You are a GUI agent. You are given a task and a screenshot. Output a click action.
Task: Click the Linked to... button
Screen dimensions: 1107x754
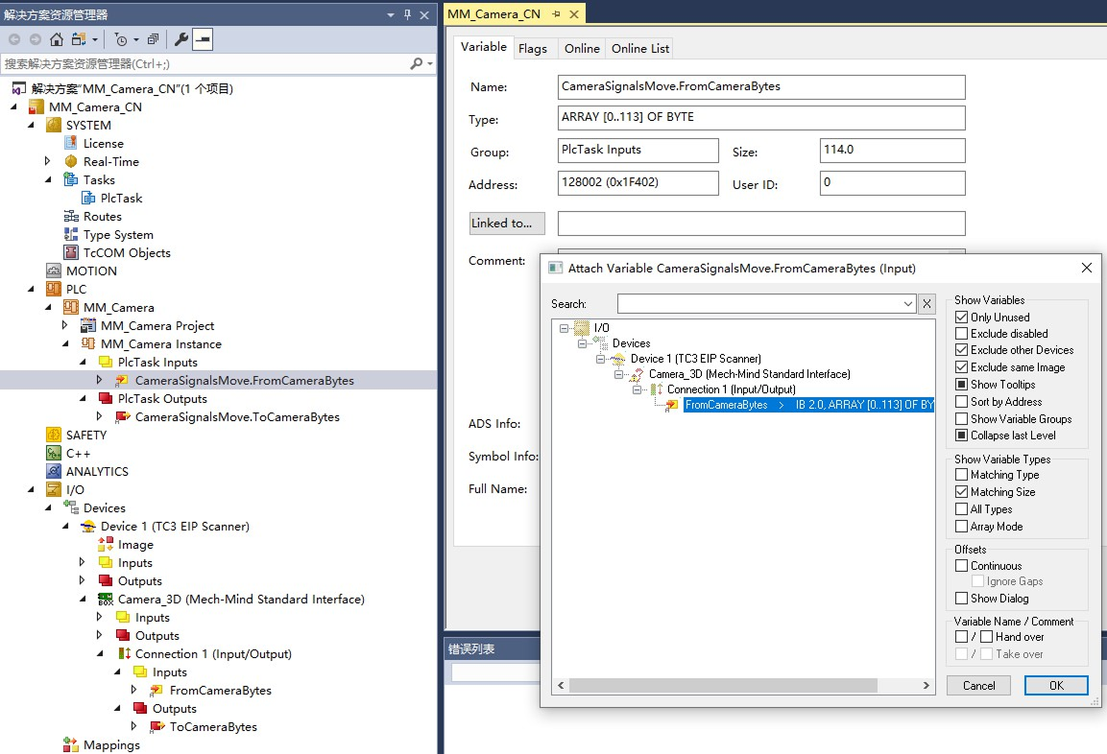(506, 223)
